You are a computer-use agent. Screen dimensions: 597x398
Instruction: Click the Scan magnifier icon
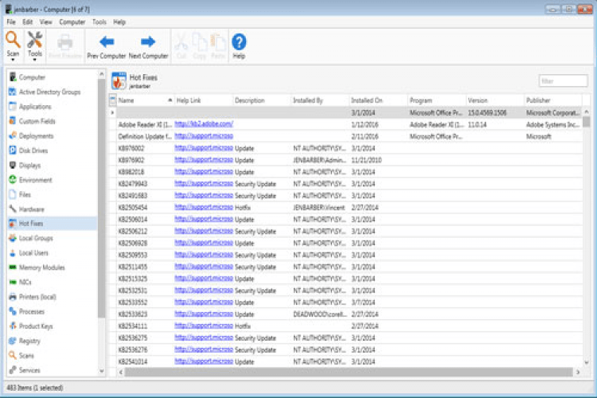click(13, 40)
